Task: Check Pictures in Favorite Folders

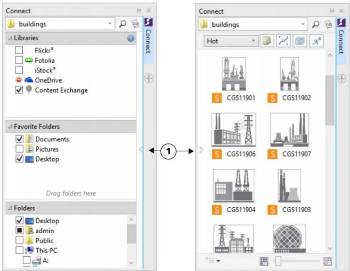Action: [19, 149]
